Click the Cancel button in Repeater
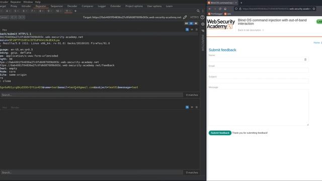This screenshot has width=322, height=181. pyautogui.click(x=4, y=17)
